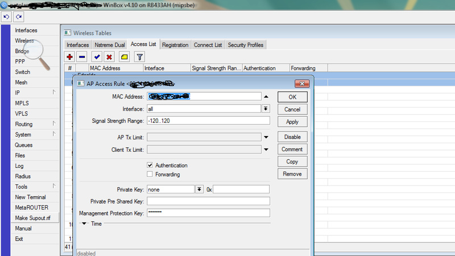The height and width of the screenshot is (256, 455).
Task: Add new access rule with red plus
Action: [69, 57]
